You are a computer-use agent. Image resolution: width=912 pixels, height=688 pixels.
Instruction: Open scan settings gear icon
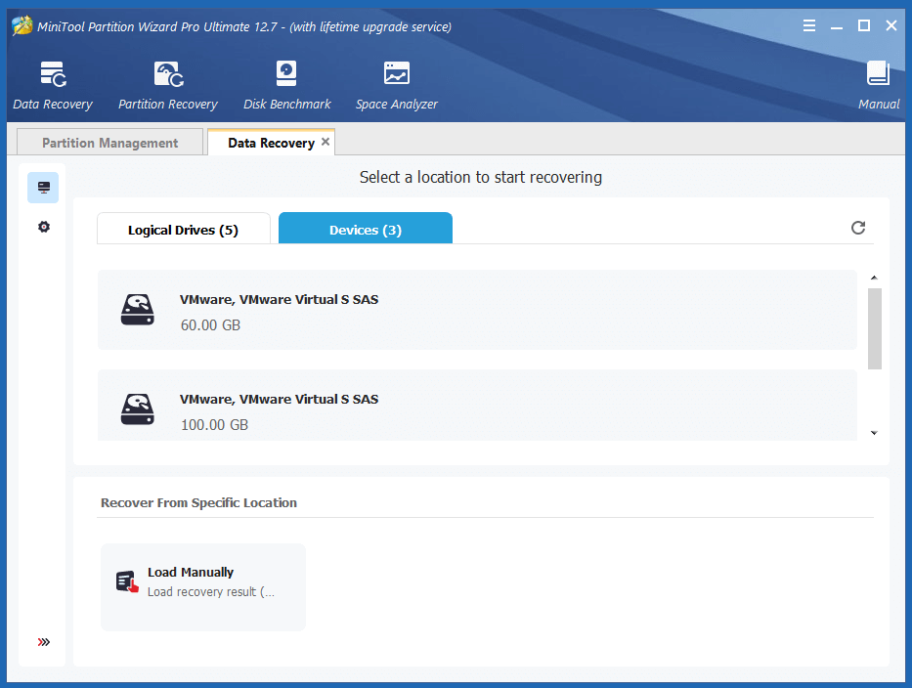(44, 227)
